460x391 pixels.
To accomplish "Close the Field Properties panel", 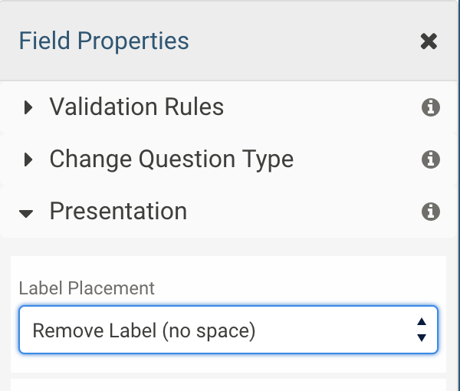I will pos(429,41).
